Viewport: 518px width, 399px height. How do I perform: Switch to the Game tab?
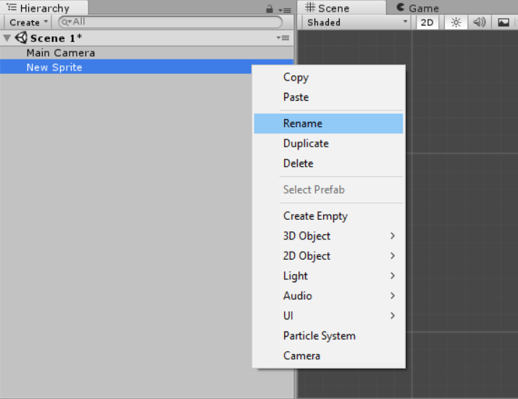point(418,7)
